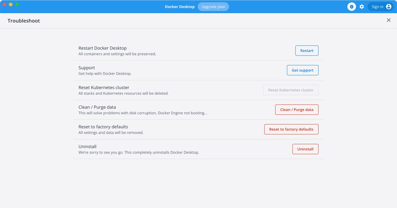Click the Docker Desktop title text
This screenshot has width=397, height=208.
(x=180, y=7)
